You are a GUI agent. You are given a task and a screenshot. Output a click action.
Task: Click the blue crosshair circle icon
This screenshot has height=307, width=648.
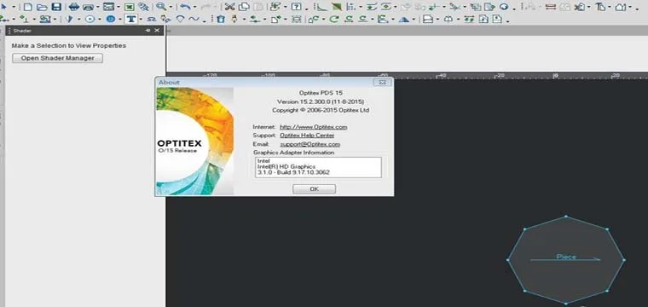(x=111, y=20)
